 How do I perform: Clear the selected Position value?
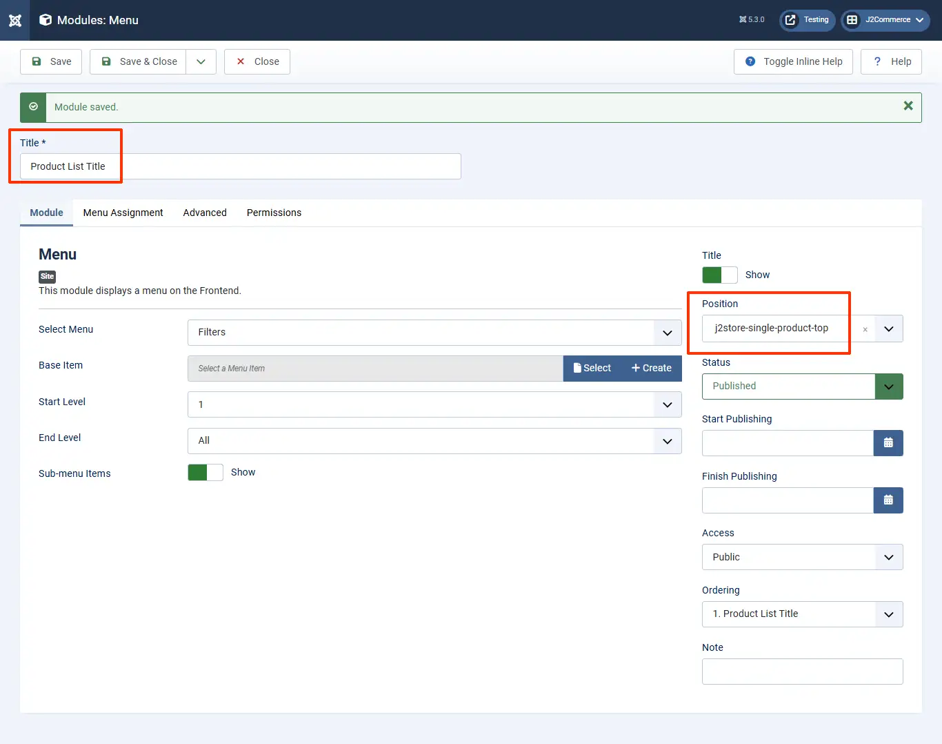coord(865,329)
